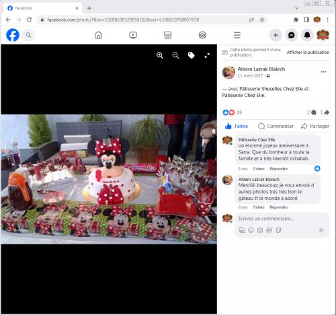Zoom in on the photo

pyautogui.click(x=160, y=55)
